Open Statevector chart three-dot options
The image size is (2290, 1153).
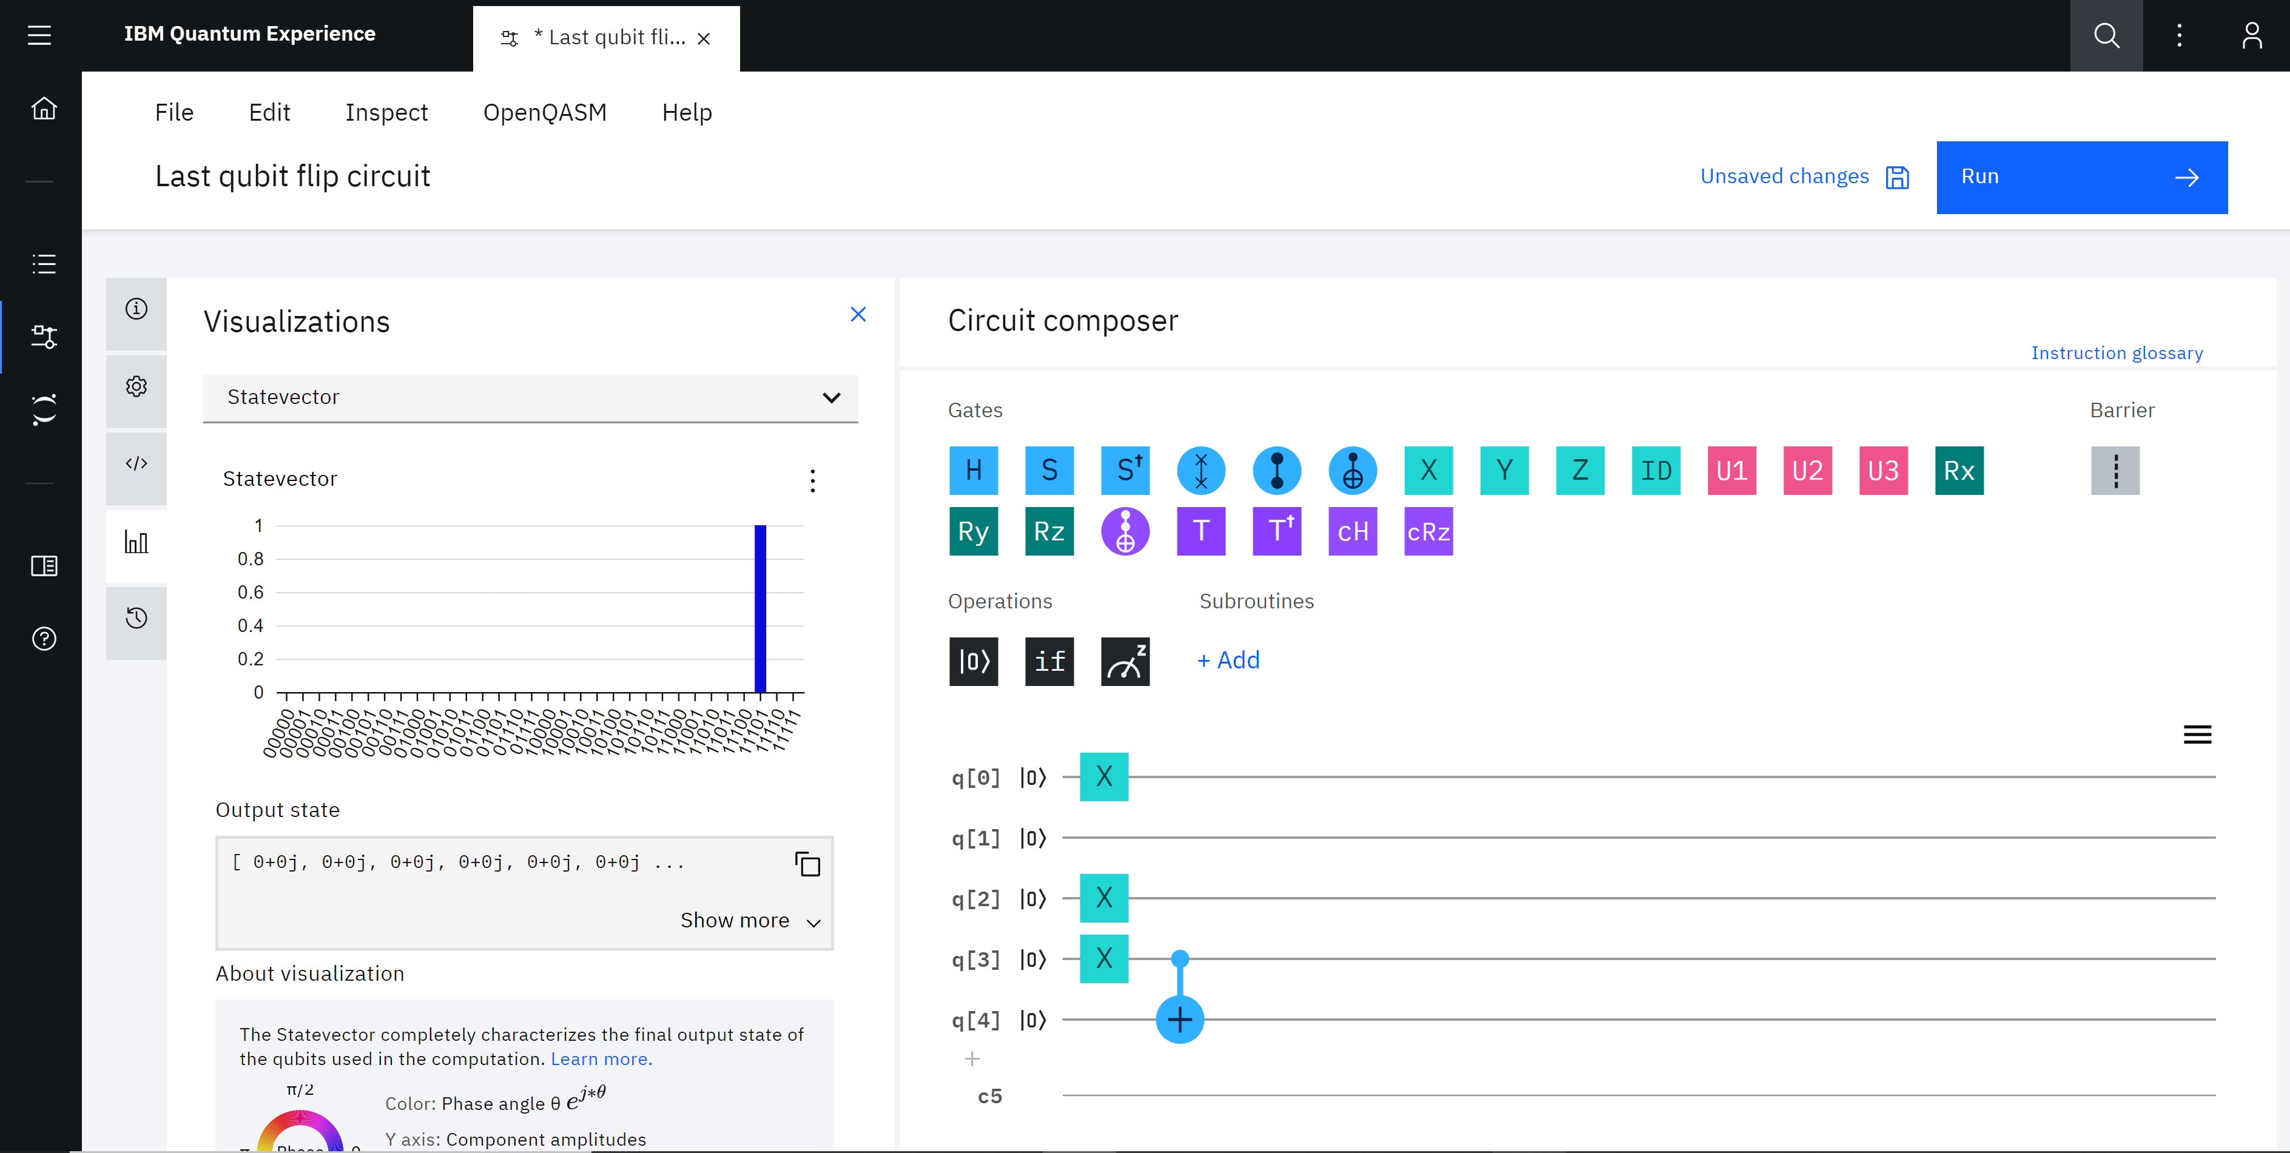[812, 480]
